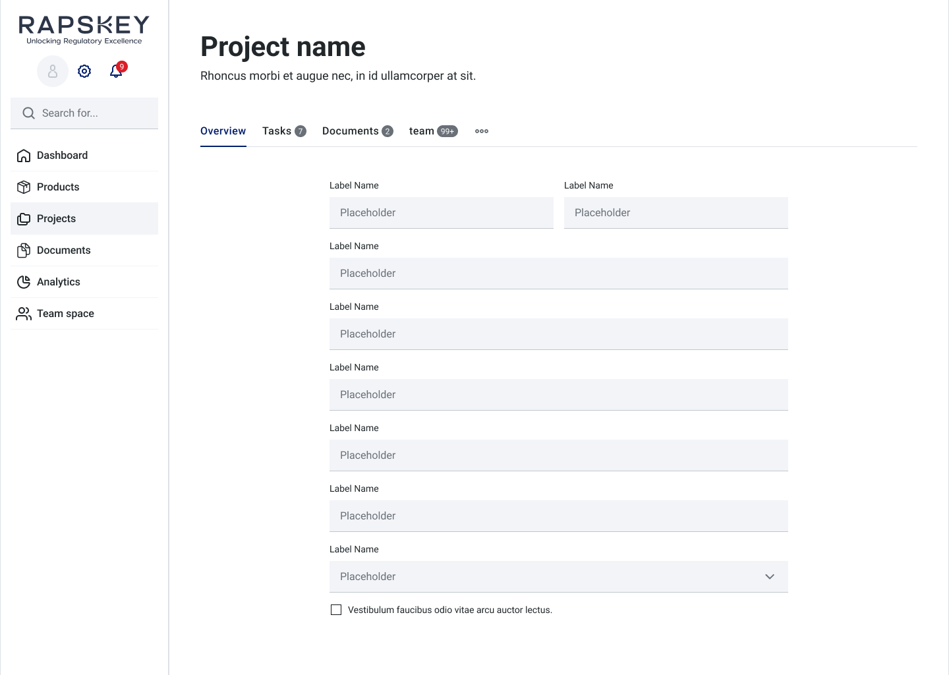Tick the Vestibulum faucibus checkbox
Image resolution: width=949 pixels, height=675 pixels.
click(336, 610)
